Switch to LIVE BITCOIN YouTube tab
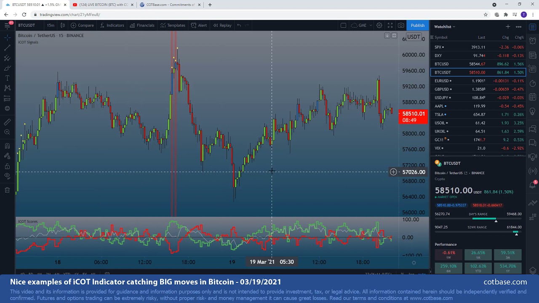Screen dimensions: 539x303 [104, 5]
